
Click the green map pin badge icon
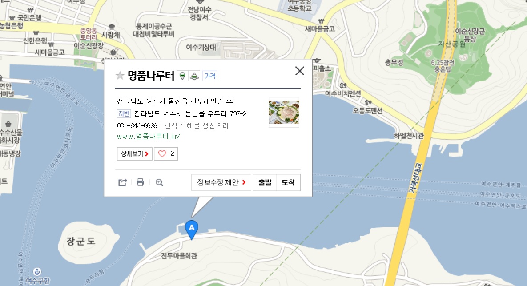(182, 76)
